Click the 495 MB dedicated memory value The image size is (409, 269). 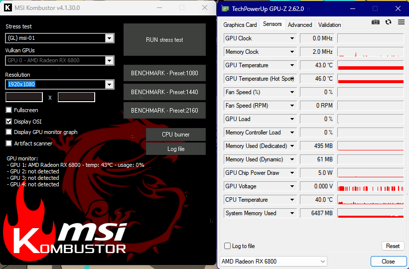[x=317, y=146]
